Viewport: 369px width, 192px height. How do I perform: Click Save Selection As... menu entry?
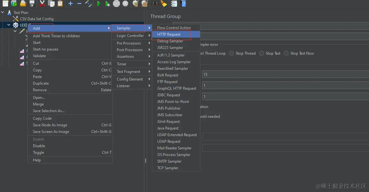click(x=70, y=111)
